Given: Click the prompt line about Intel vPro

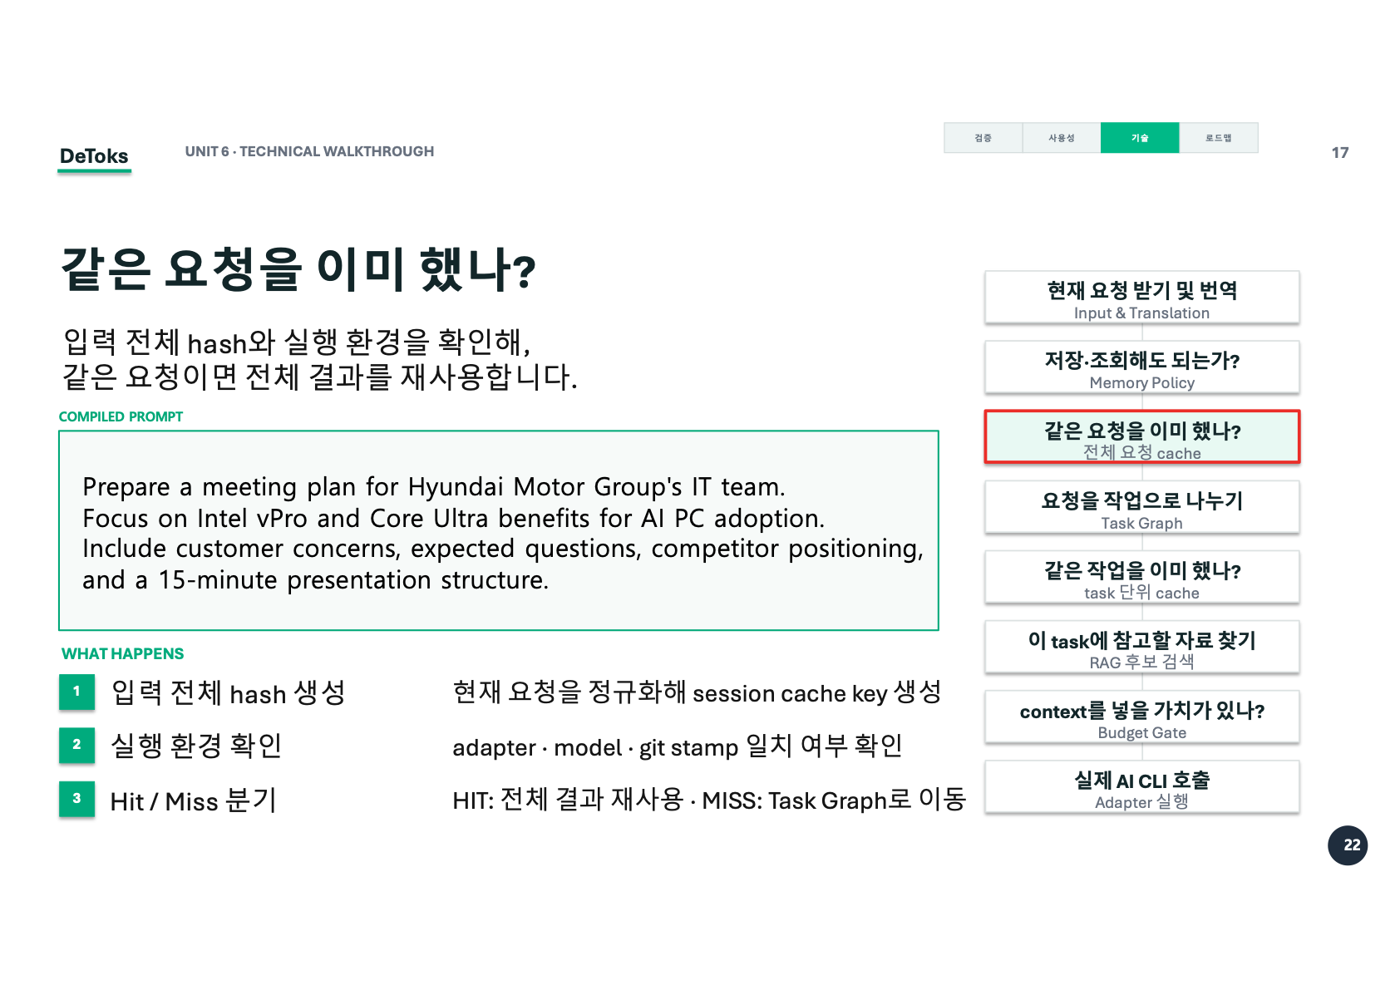Looking at the screenshot, I should click(x=454, y=518).
